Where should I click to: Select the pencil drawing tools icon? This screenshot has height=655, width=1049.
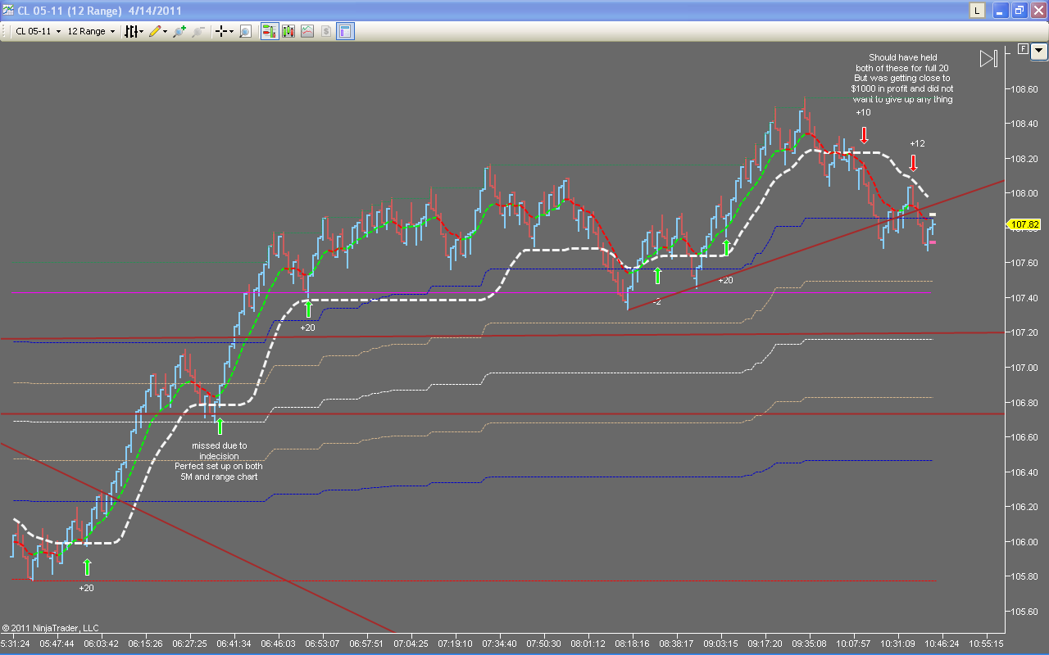pos(155,31)
